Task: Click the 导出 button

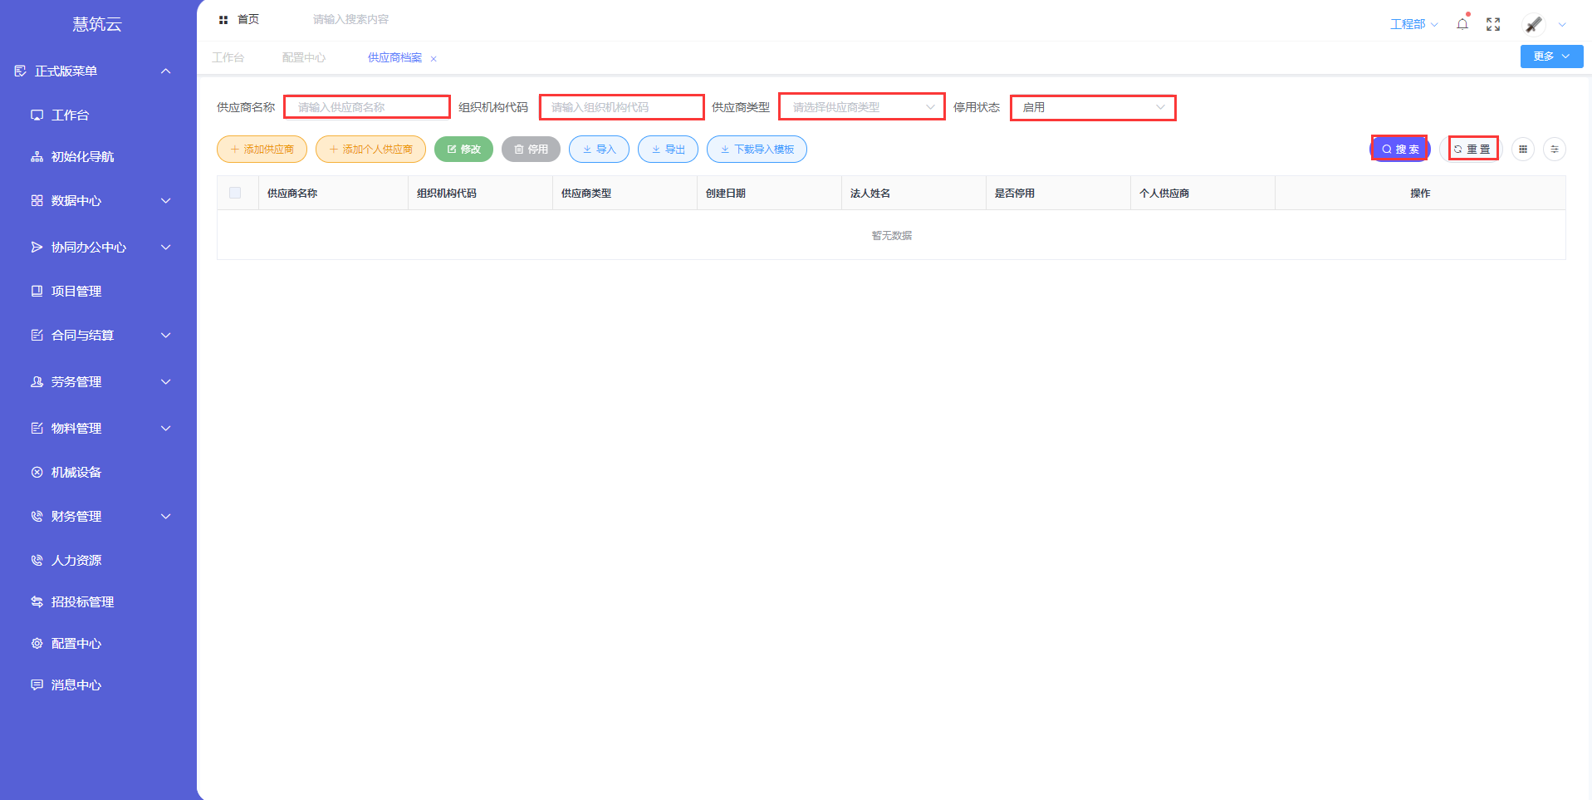Action: point(668,150)
